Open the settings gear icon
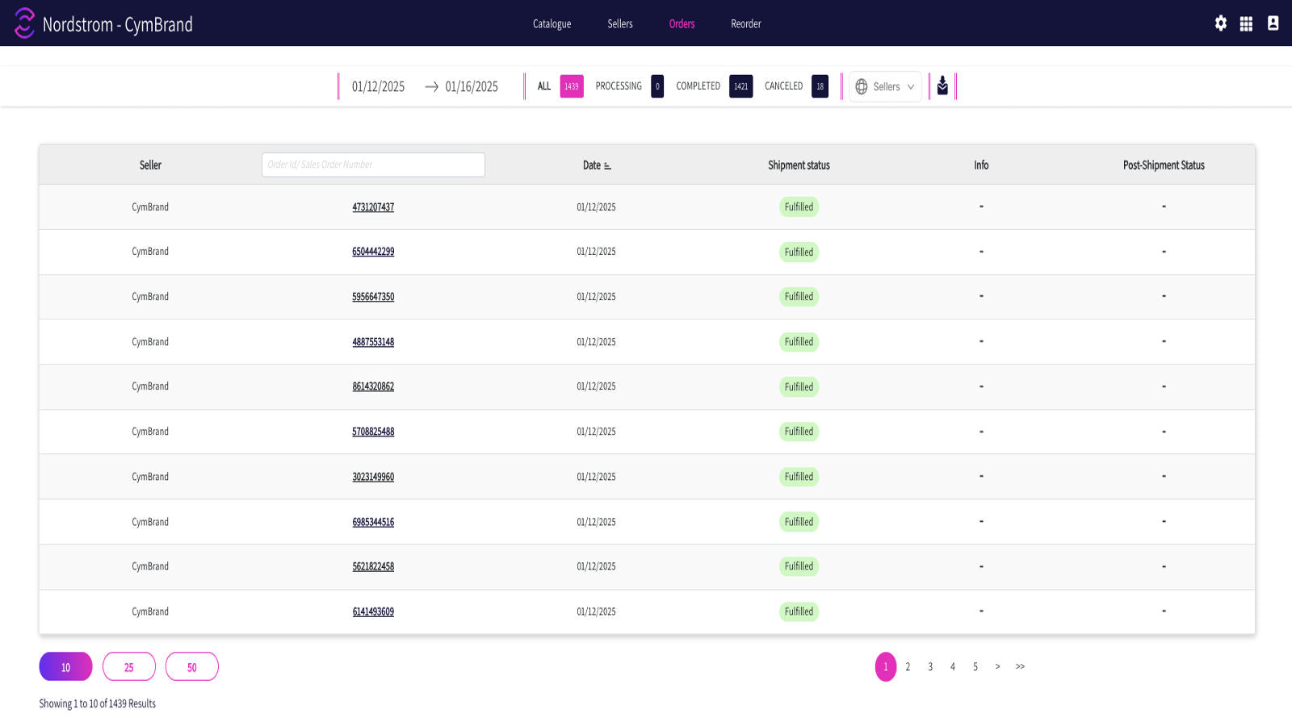Screen dimensions: 1292x726 coord(1220,23)
